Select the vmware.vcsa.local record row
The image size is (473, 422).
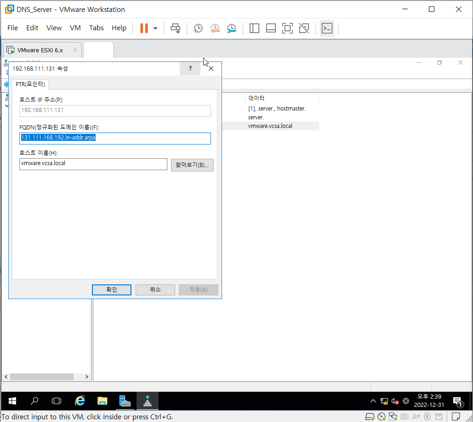click(x=270, y=126)
